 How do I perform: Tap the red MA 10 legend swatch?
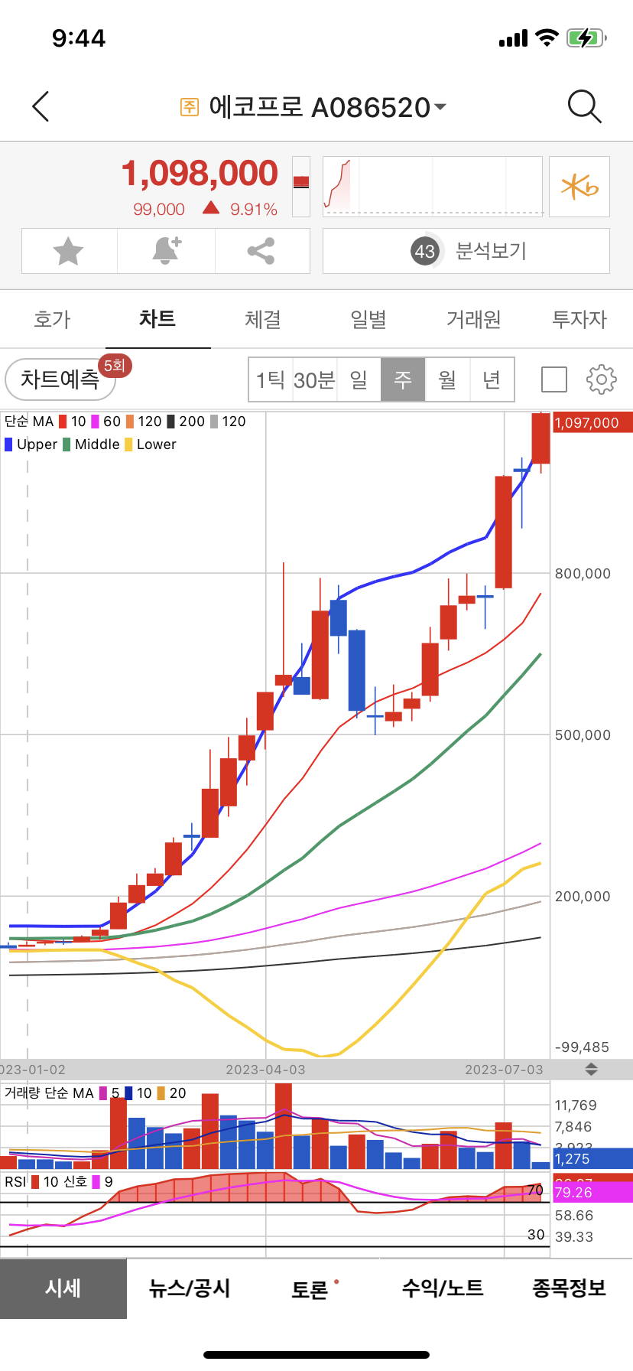click(x=63, y=422)
